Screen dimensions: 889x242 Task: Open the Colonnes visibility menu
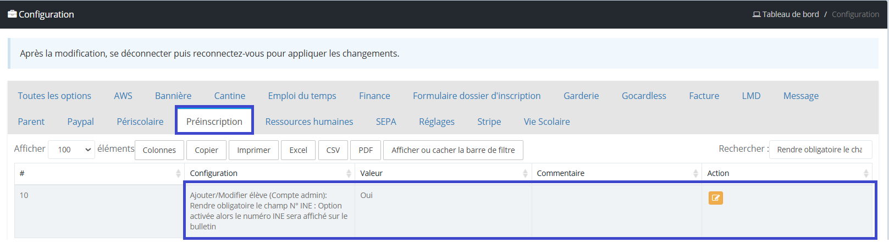(x=159, y=150)
